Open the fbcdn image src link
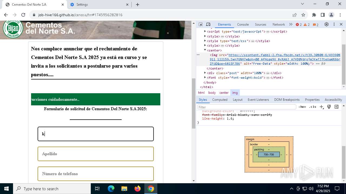The image size is (346, 194). [x=275, y=59]
